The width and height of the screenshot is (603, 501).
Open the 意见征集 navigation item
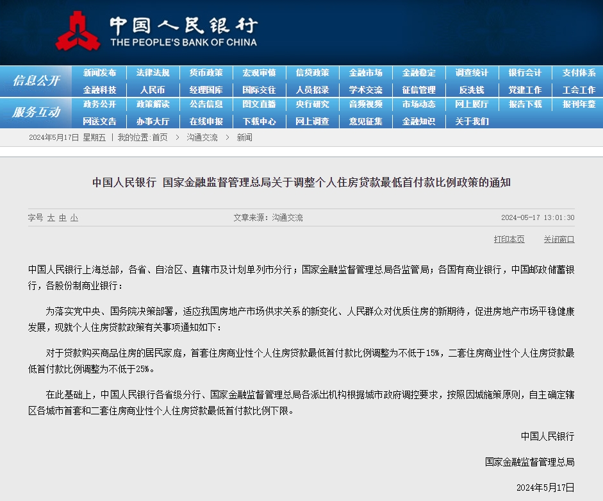(365, 121)
